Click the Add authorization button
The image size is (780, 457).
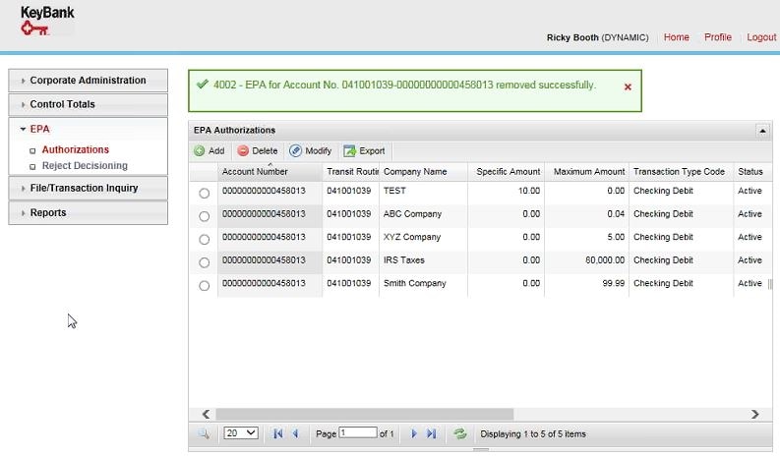210,150
